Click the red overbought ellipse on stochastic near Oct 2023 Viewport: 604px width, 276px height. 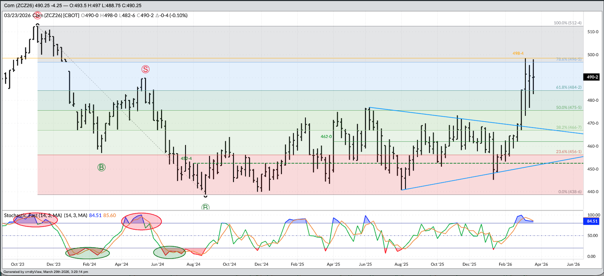pyautogui.click(x=35, y=220)
